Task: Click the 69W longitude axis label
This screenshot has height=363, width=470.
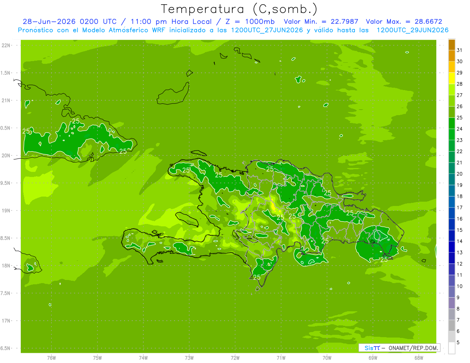Action: point(373,358)
